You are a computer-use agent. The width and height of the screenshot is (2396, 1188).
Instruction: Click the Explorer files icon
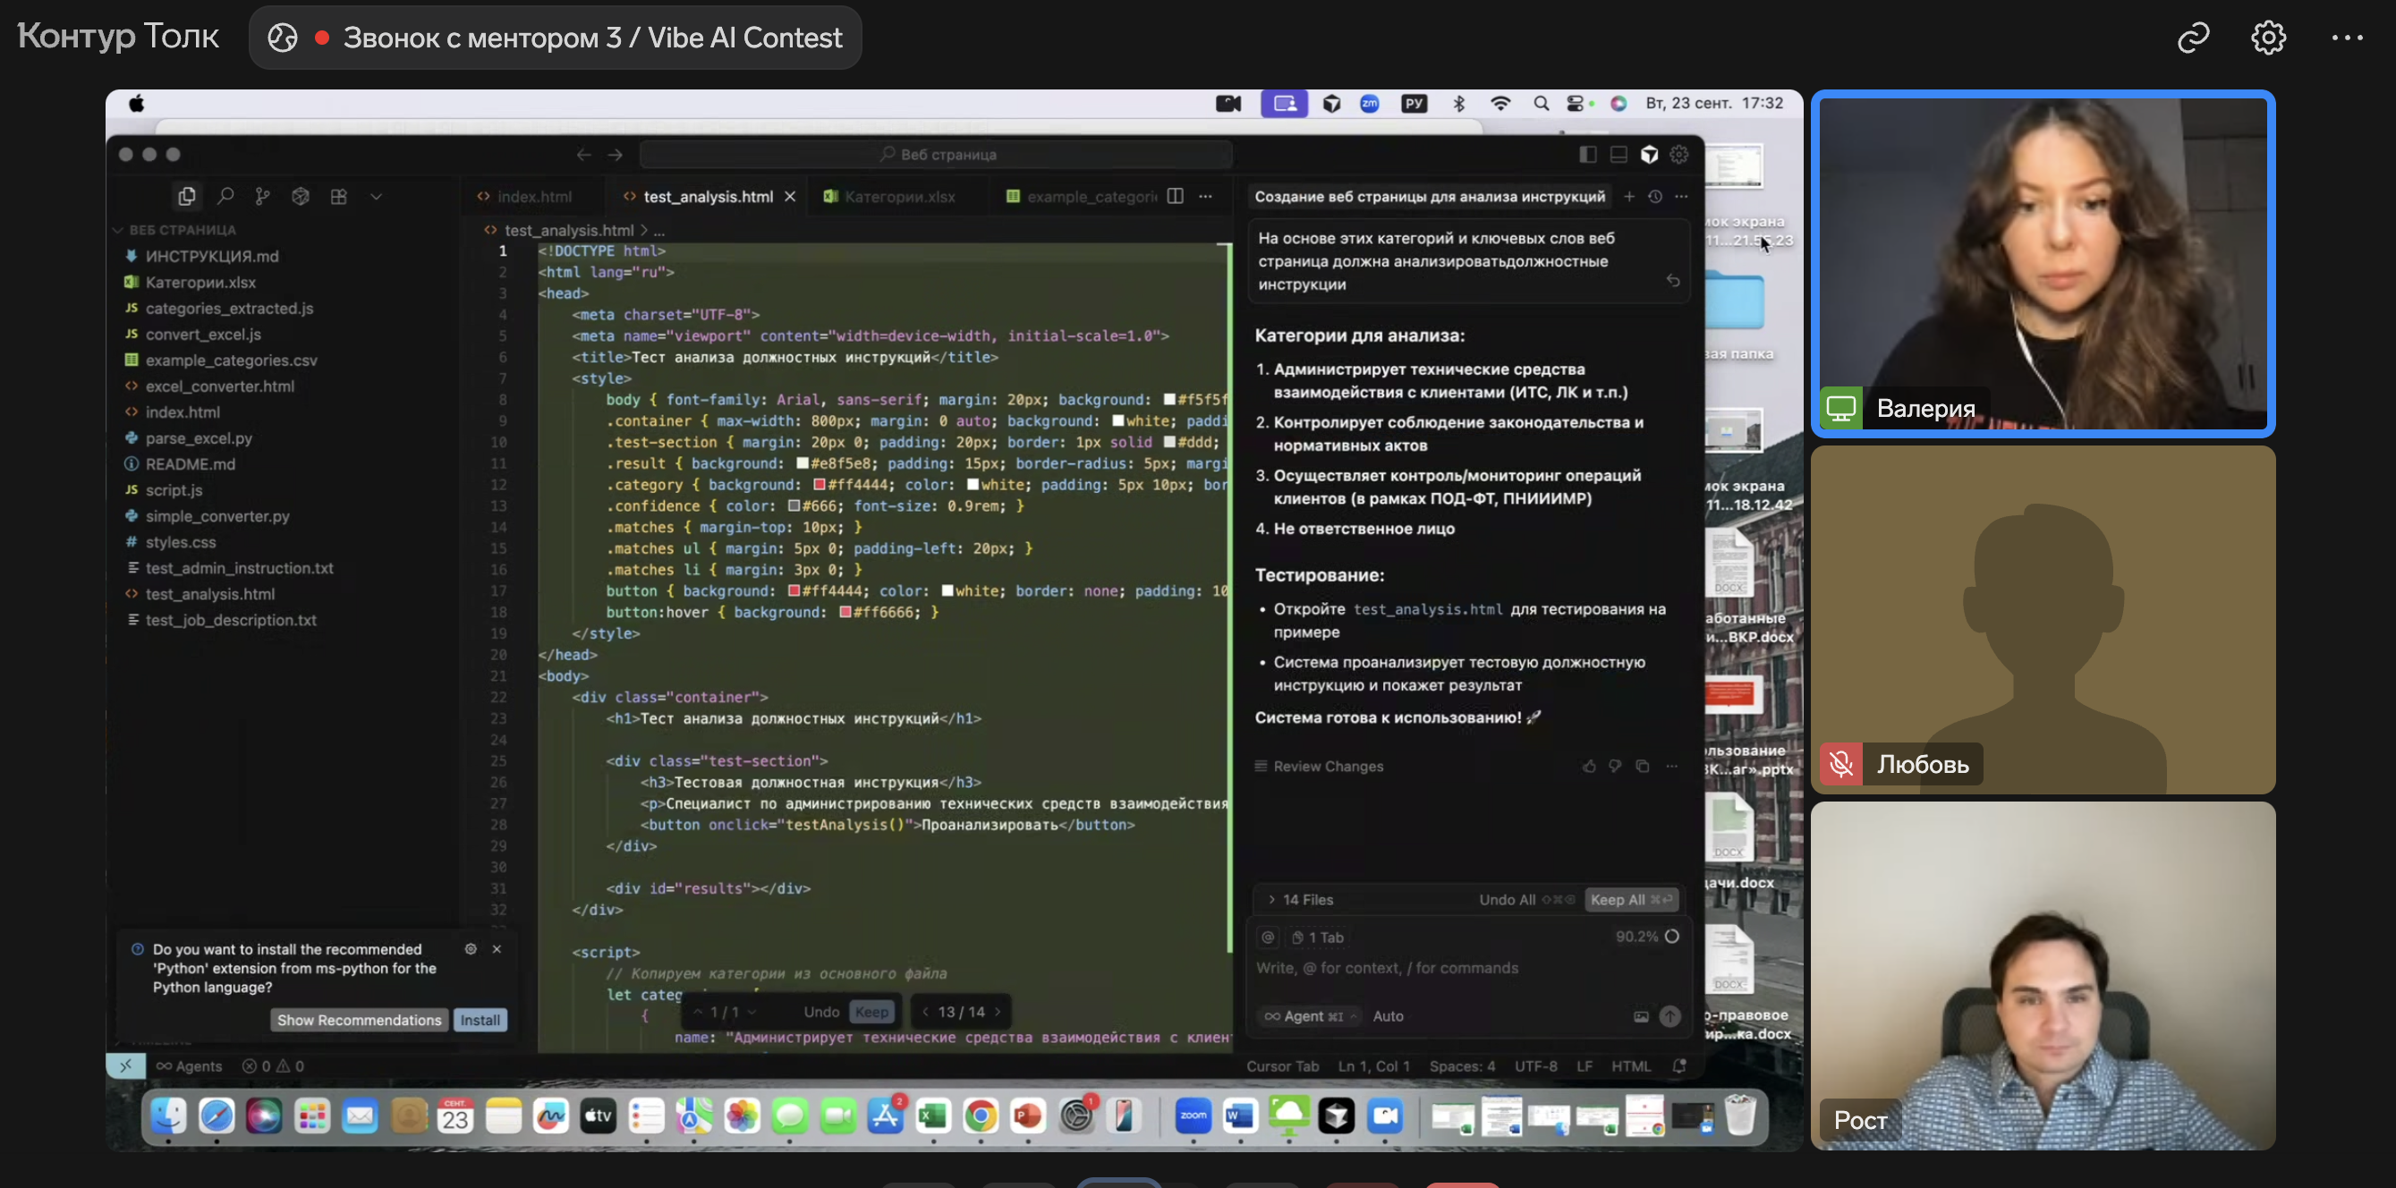(x=187, y=196)
